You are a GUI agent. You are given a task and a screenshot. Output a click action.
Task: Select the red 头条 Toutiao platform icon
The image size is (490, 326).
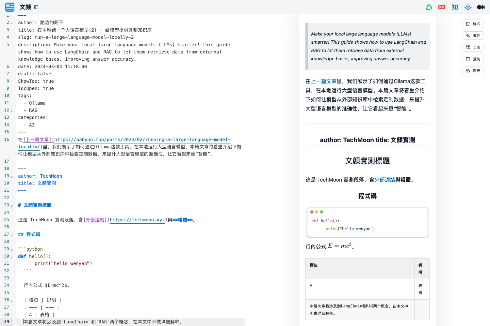click(442, 7)
